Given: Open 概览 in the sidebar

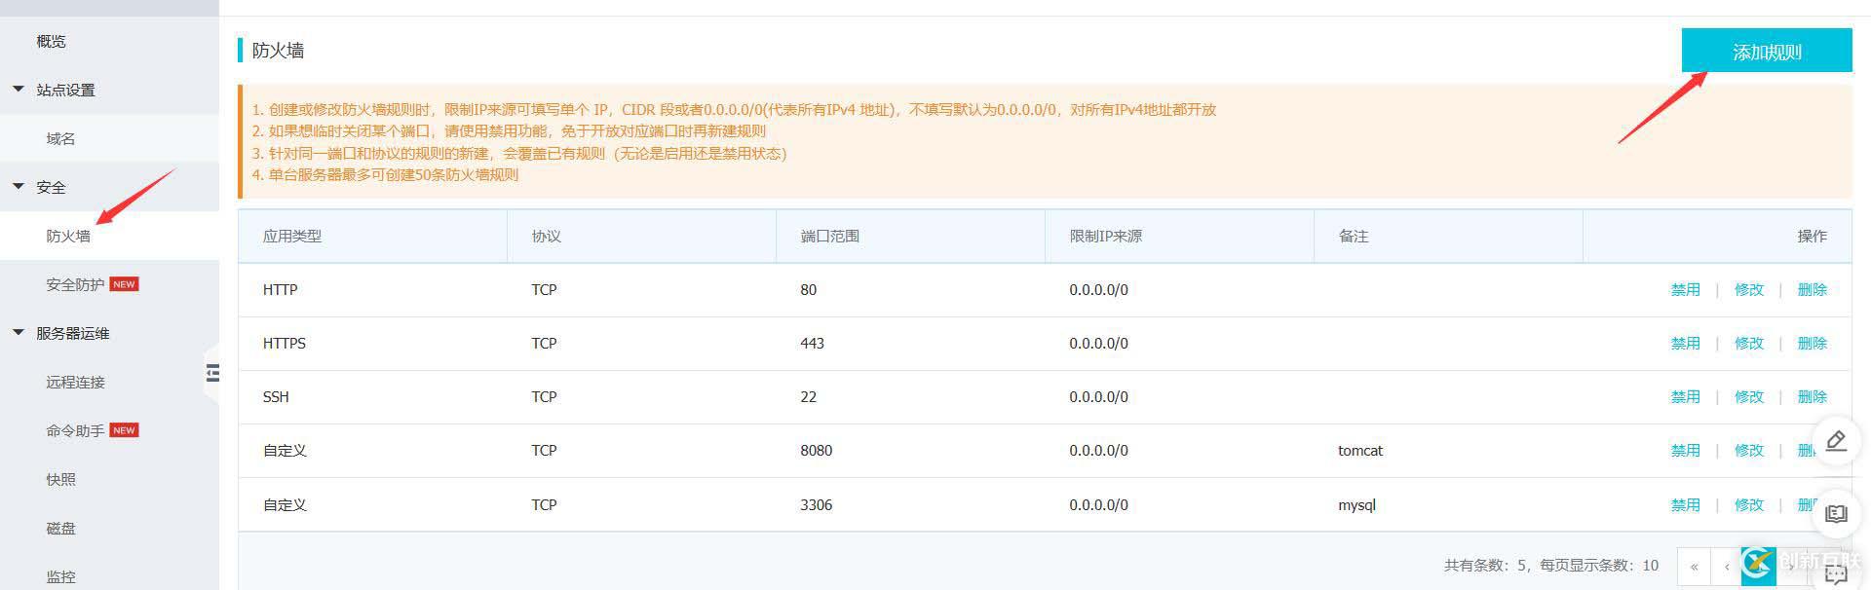Looking at the screenshot, I should 52,41.
